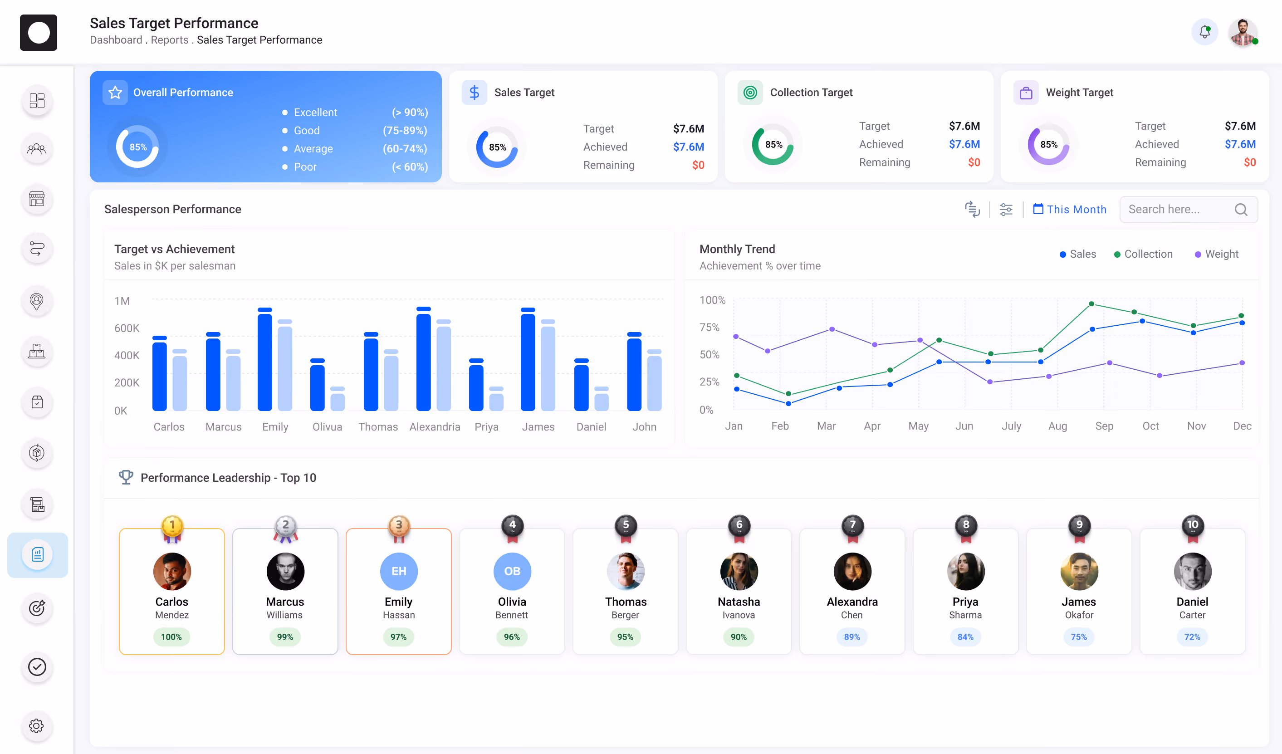Go to Dashboard breadcrumb link
This screenshot has width=1282, height=754.
pos(116,39)
